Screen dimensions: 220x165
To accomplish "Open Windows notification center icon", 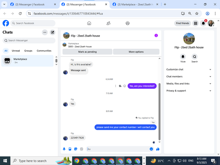I will (213, 161).
